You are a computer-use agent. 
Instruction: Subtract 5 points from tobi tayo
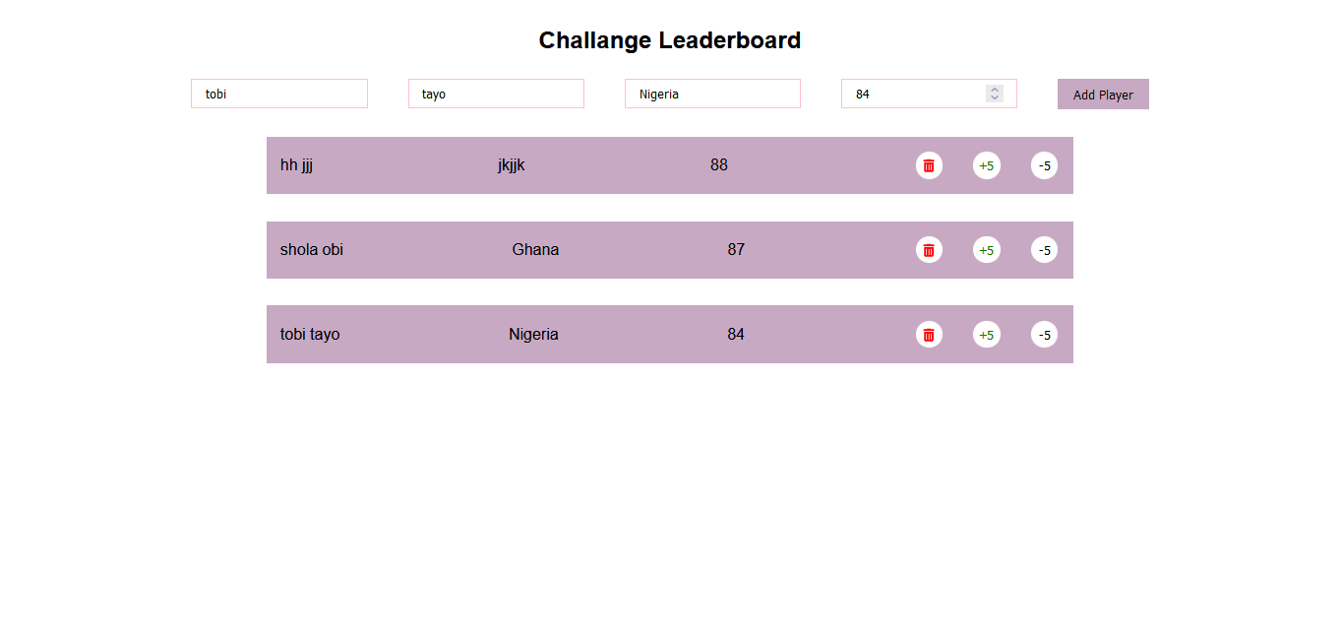click(x=1045, y=335)
